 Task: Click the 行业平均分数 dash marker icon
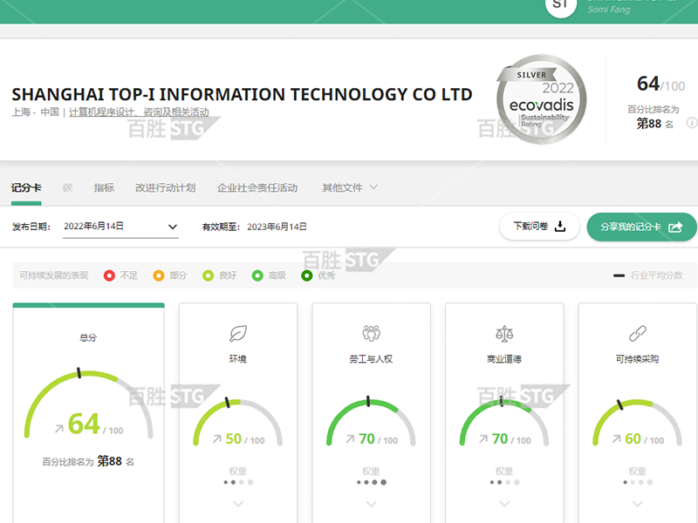pos(619,275)
